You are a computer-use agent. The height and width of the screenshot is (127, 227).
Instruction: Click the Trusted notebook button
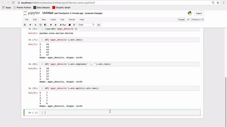point(181,20)
